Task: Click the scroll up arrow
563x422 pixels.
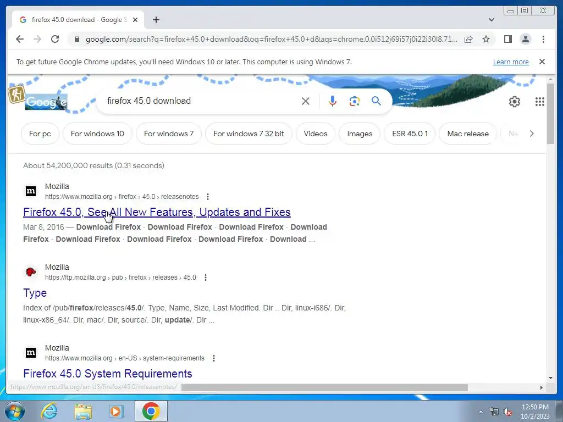Action: click(550, 79)
